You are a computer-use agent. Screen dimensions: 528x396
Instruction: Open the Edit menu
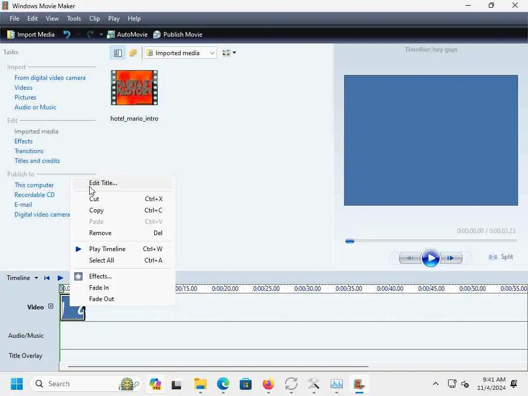tap(32, 19)
